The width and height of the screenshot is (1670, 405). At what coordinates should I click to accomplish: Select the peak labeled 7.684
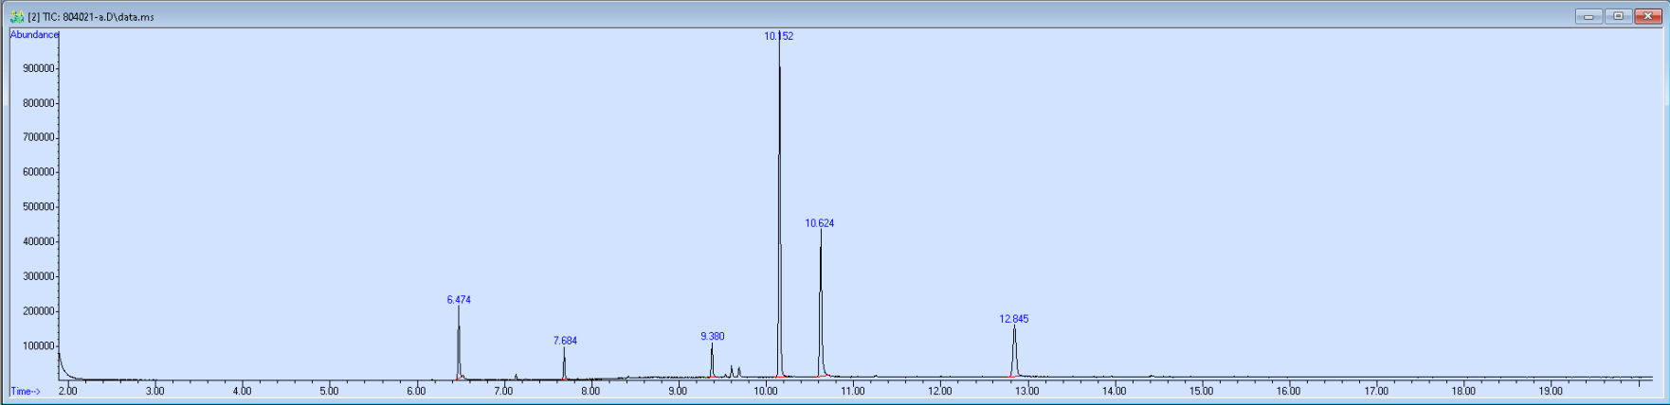click(565, 340)
